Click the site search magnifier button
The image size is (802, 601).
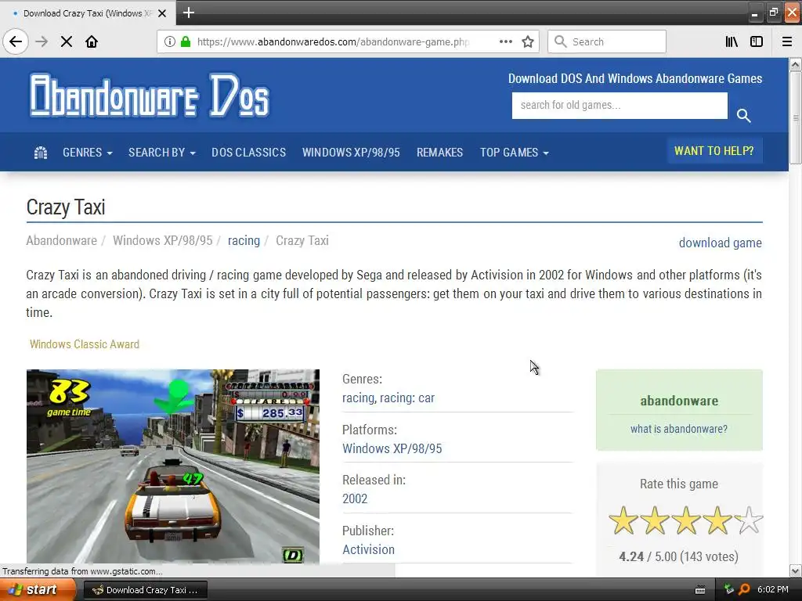point(744,116)
